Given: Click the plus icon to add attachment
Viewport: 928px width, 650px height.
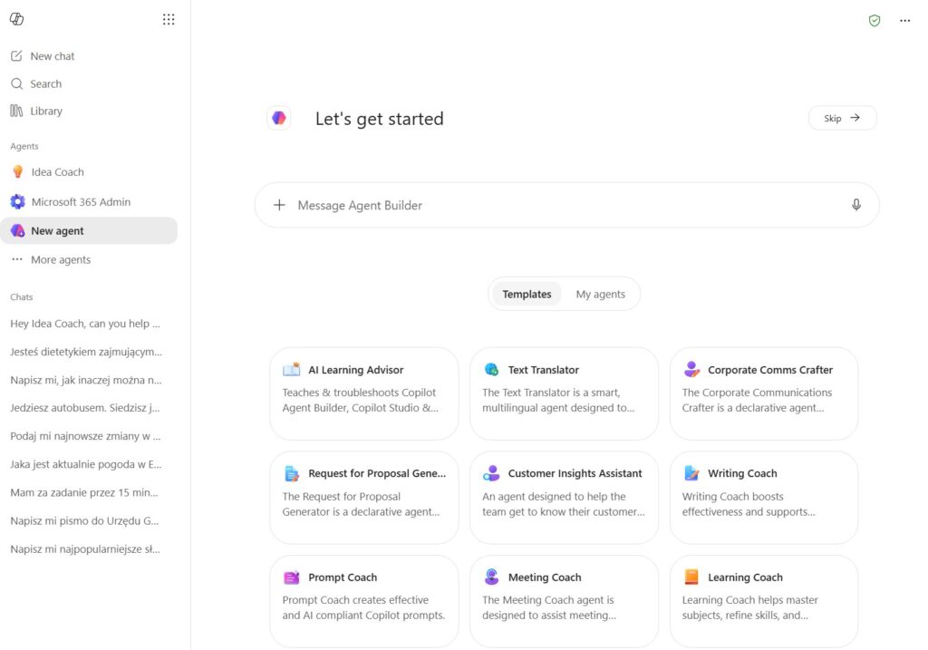Looking at the screenshot, I should coord(279,205).
